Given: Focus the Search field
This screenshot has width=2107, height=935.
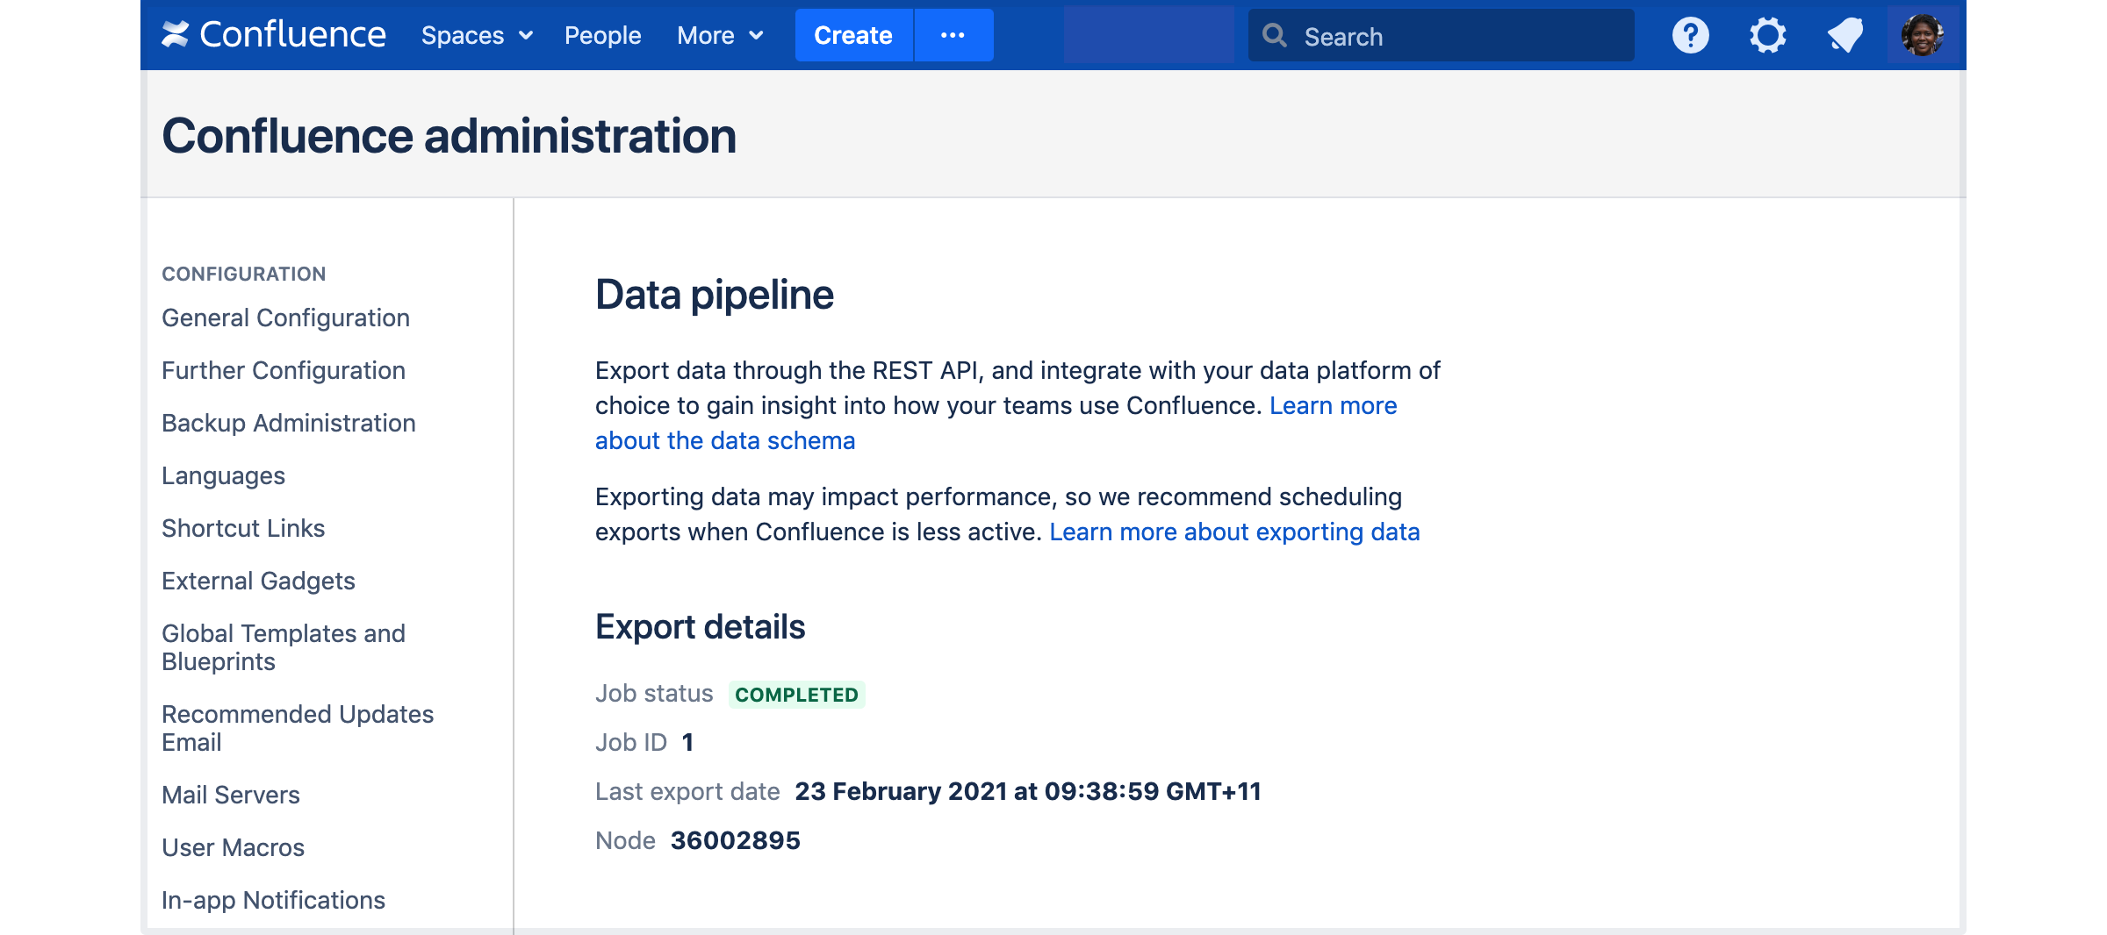Looking at the screenshot, I should (x=1441, y=36).
